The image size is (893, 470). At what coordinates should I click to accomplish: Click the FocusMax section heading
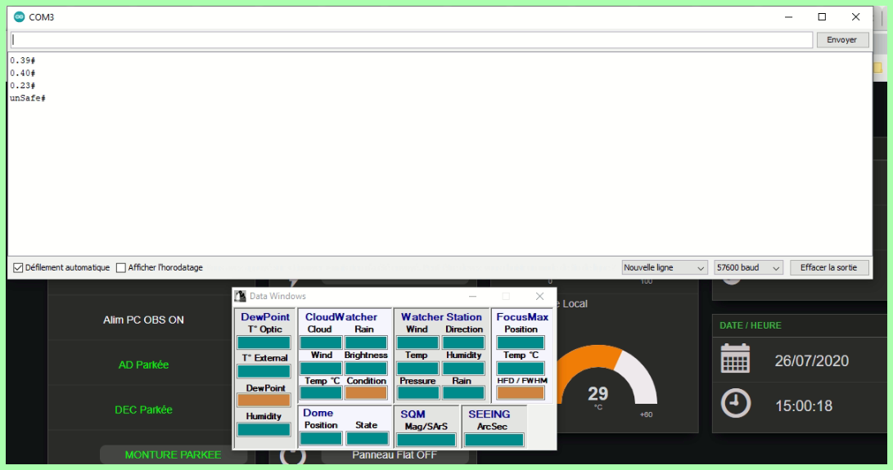pyautogui.click(x=522, y=317)
